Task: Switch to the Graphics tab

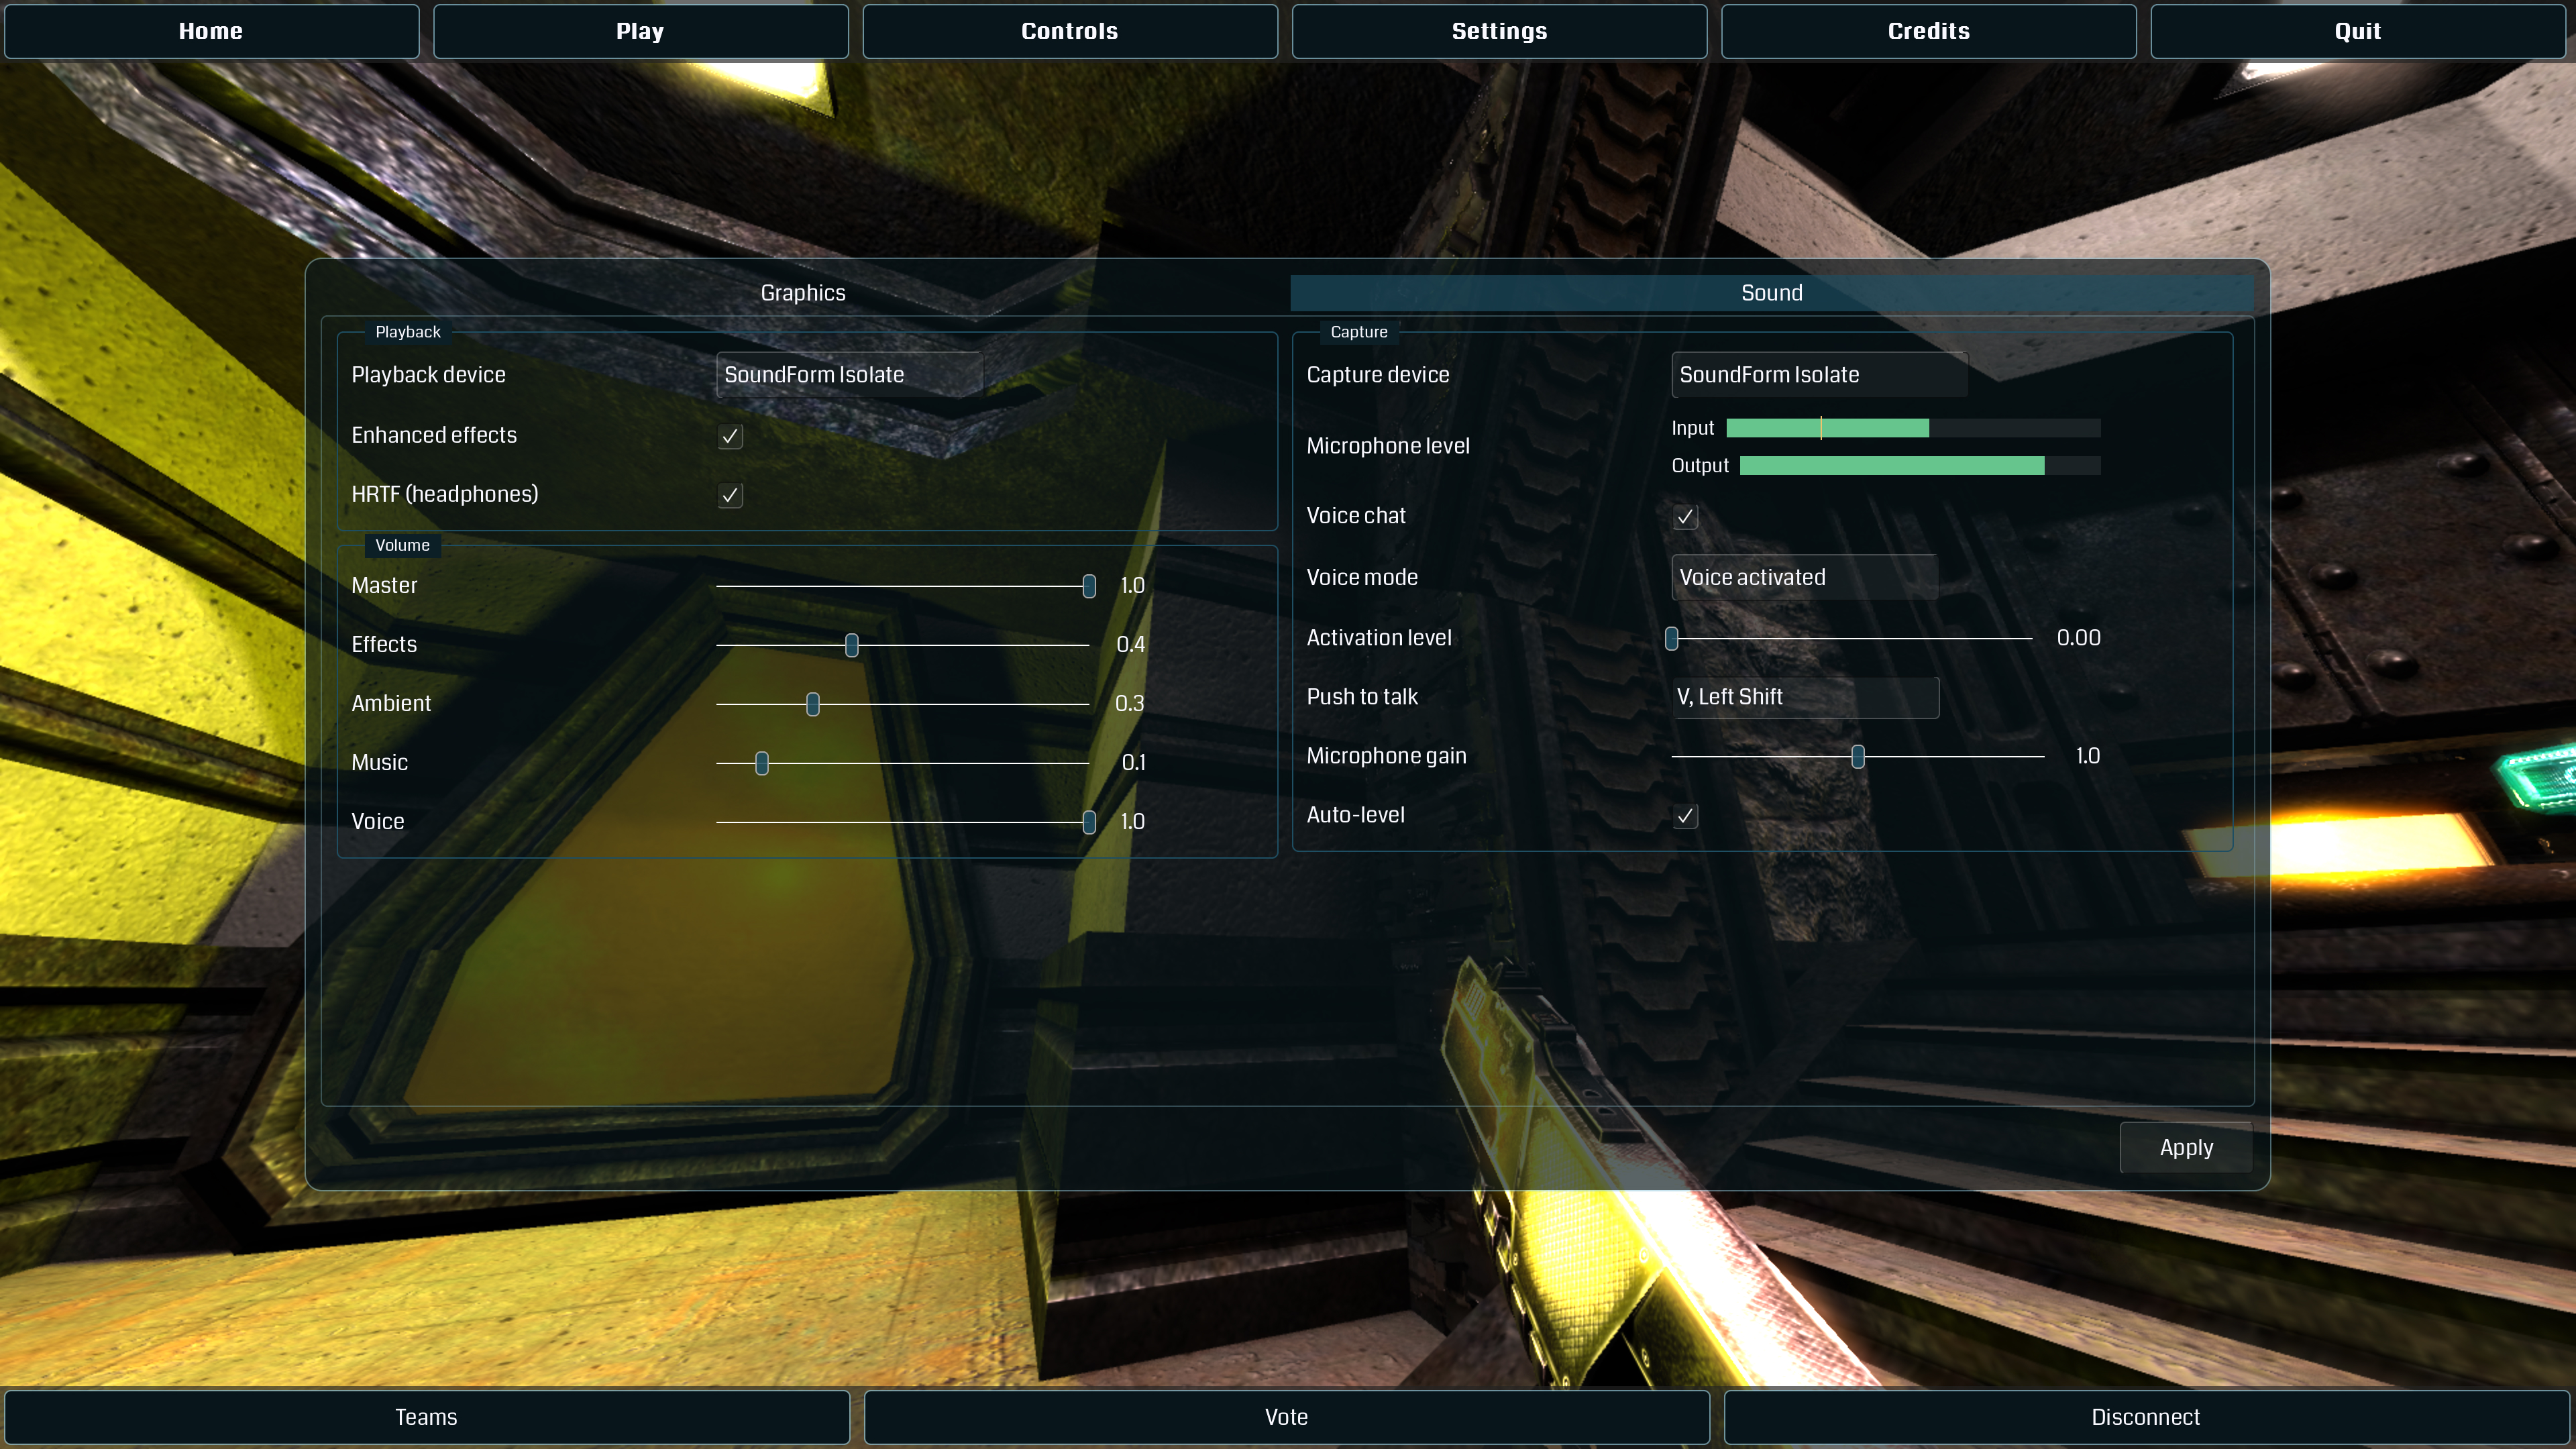Action: [803, 293]
